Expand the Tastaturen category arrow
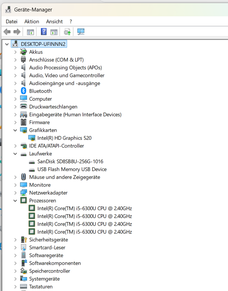The image size is (228, 291). pyautogui.click(x=15, y=287)
